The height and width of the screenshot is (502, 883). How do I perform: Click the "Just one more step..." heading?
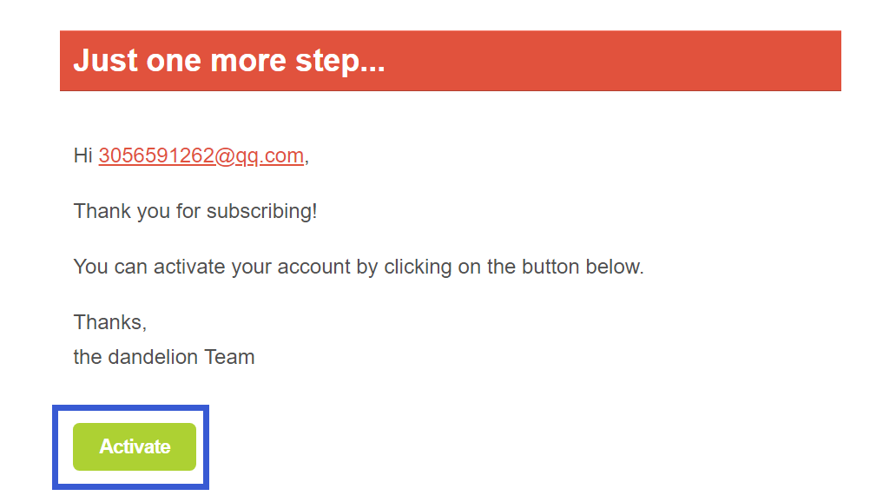(x=229, y=61)
